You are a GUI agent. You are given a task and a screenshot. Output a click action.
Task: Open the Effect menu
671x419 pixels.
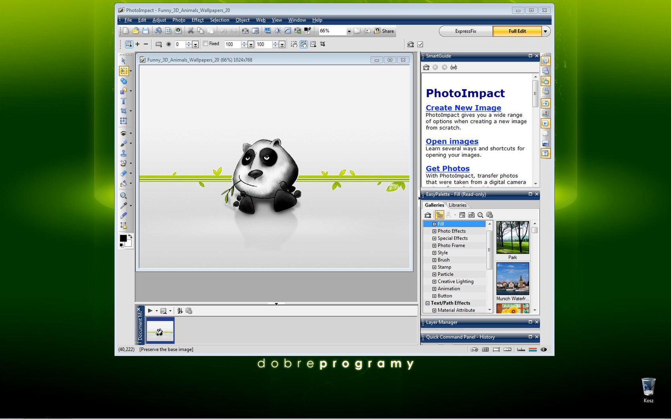coord(197,20)
